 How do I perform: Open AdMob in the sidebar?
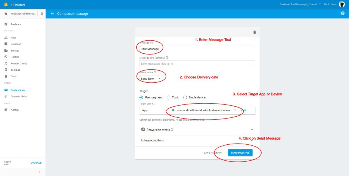15,110
